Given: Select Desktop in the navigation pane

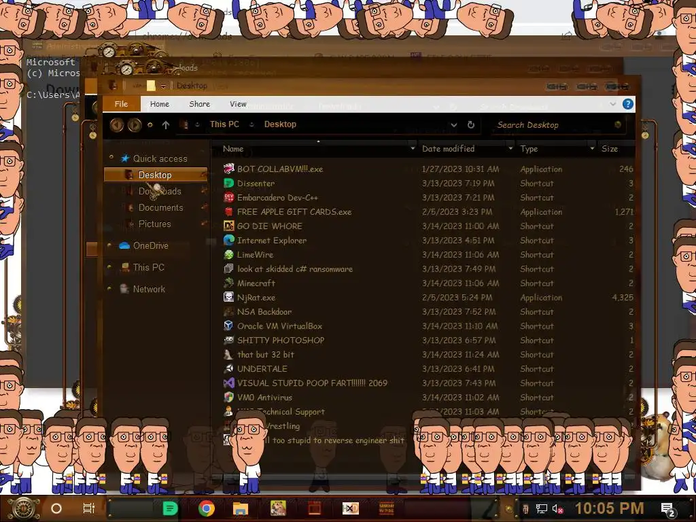Looking at the screenshot, I should click(156, 175).
